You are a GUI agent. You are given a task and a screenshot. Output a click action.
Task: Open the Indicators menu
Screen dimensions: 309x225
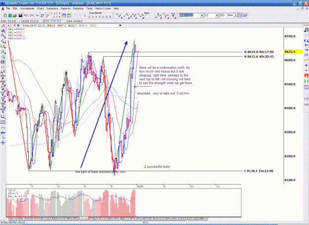tap(52, 8)
